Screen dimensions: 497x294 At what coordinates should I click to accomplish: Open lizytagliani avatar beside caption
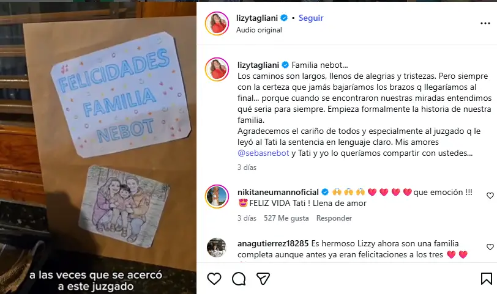(217, 69)
